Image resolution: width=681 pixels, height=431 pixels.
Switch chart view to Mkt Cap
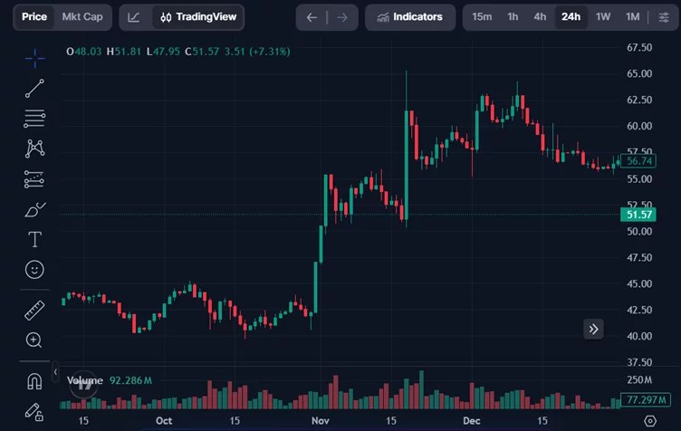point(82,17)
